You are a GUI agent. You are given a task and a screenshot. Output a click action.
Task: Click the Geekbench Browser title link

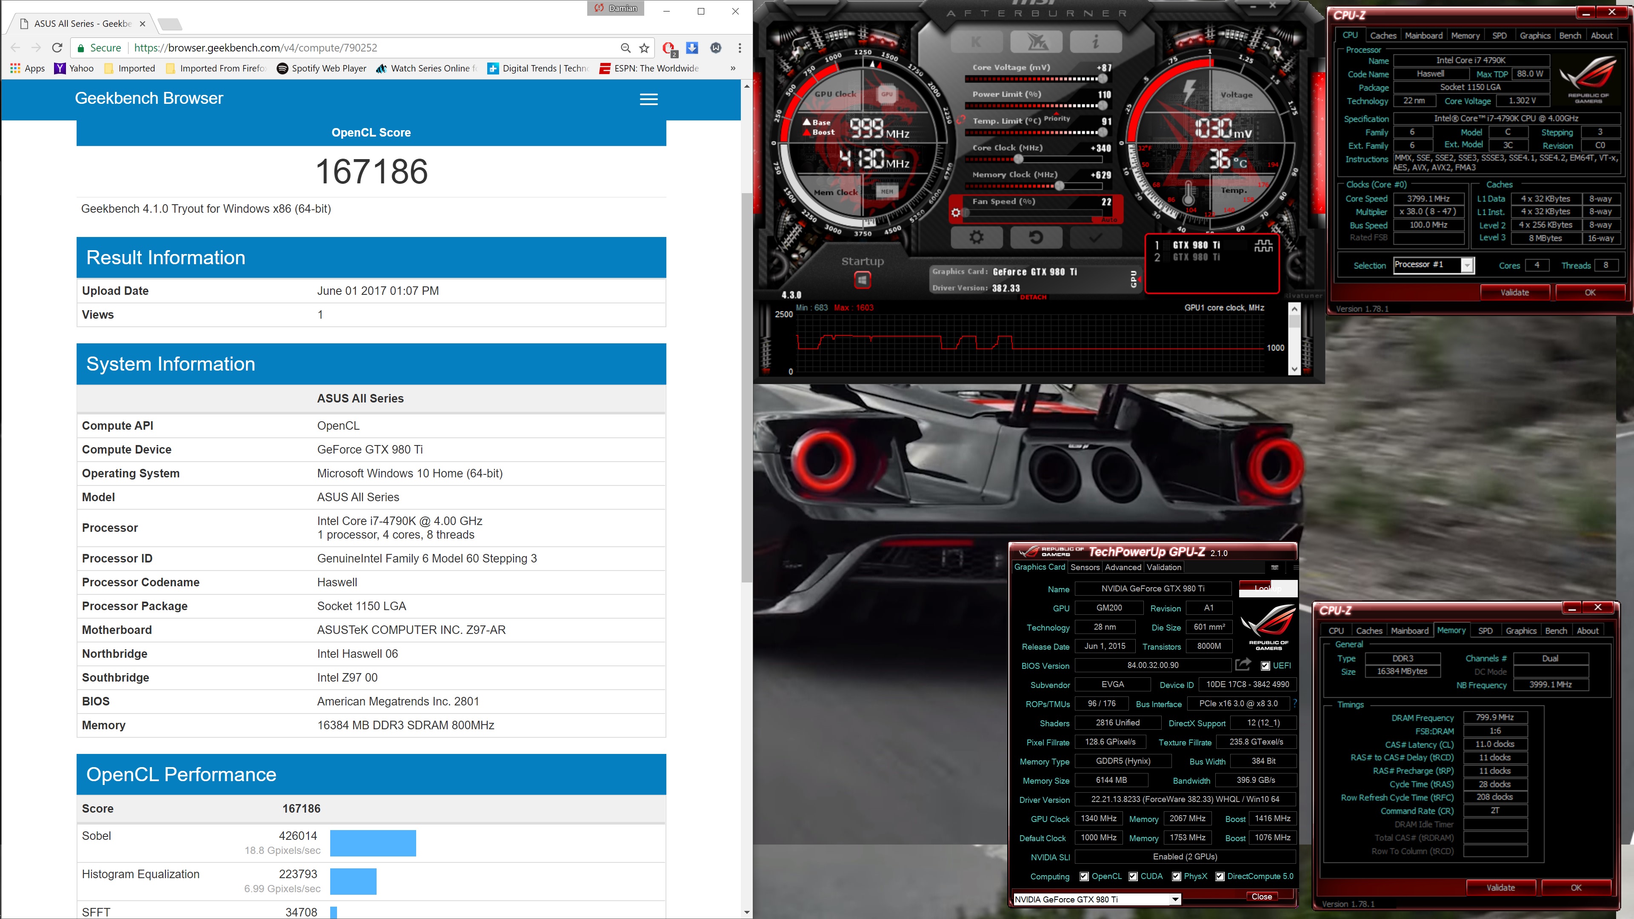click(x=149, y=98)
